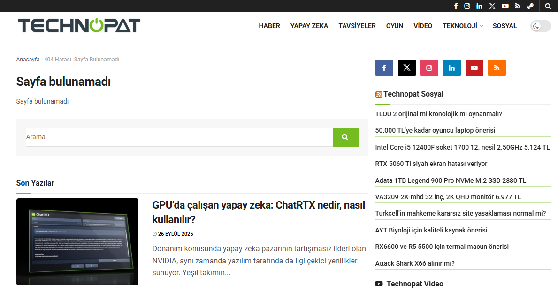Click the red YouTube sidebar button
Image resolution: width=558 pixels, height=292 pixels.
pyautogui.click(x=474, y=68)
